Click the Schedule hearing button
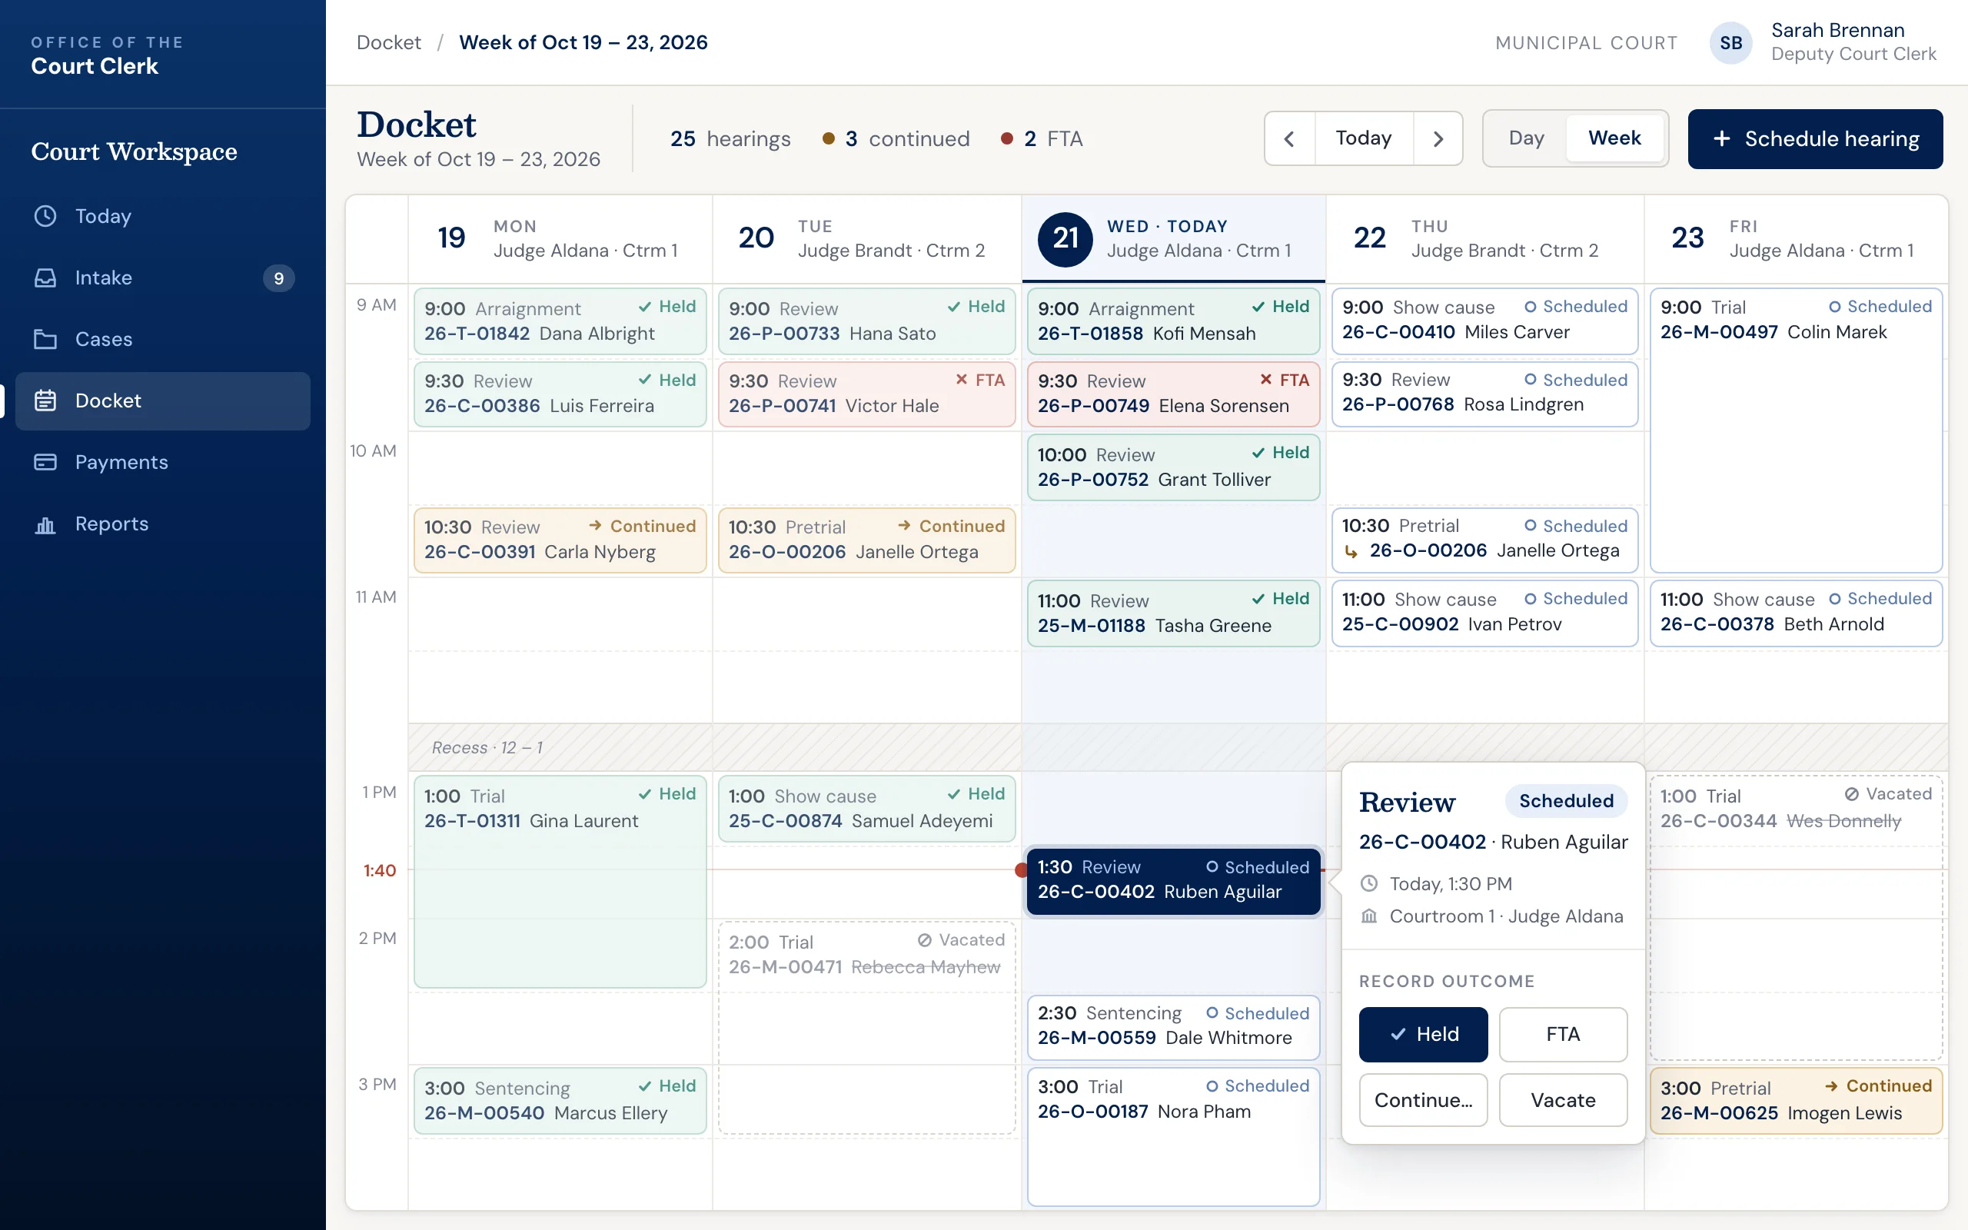This screenshot has width=1968, height=1230. pos(1815,139)
